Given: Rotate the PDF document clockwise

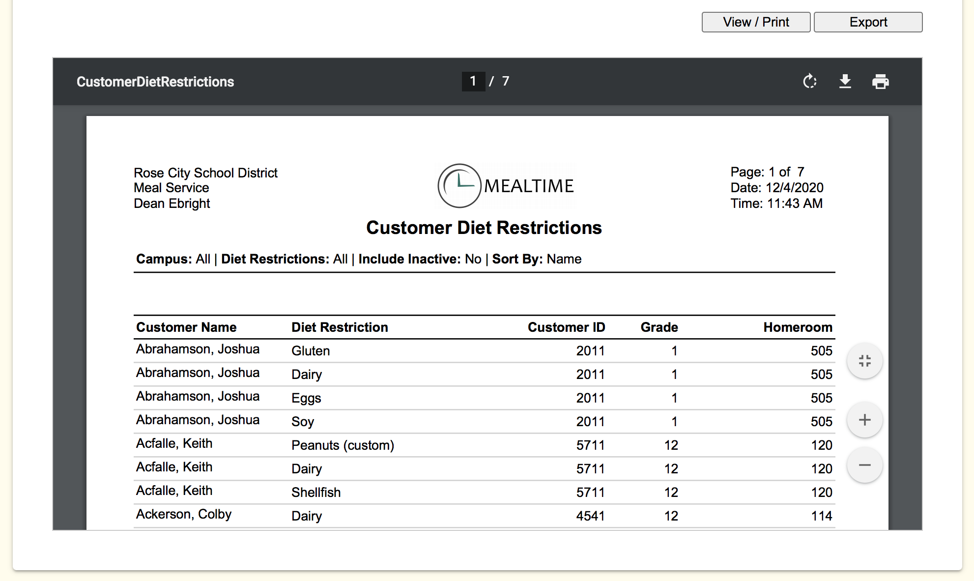Looking at the screenshot, I should [x=809, y=81].
